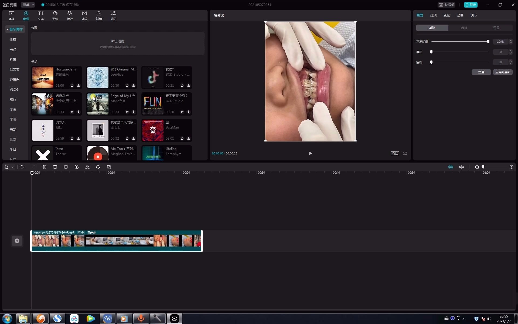Select the Filters (滤镜) icon

tap(99, 15)
